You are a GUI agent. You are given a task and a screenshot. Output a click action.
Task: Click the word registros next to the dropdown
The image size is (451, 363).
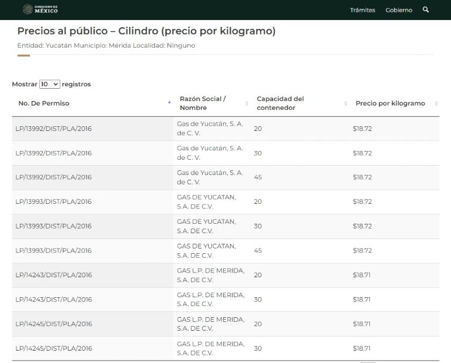tap(76, 84)
